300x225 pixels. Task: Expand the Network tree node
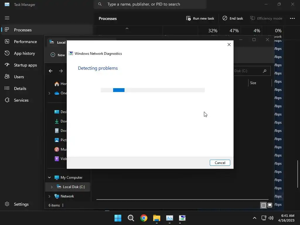click(49, 196)
